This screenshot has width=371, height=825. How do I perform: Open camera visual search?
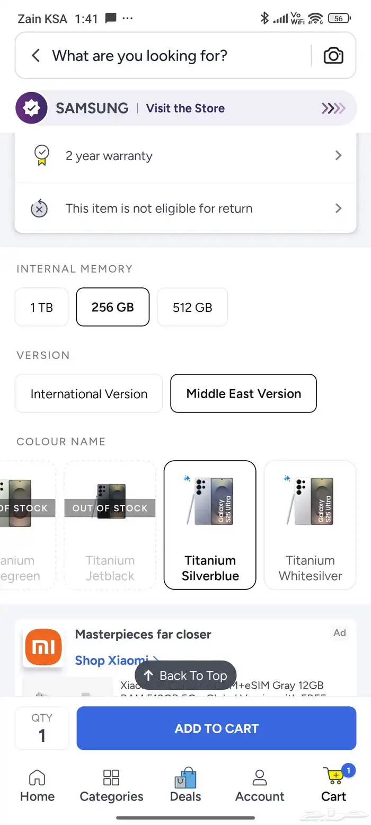click(x=333, y=56)
